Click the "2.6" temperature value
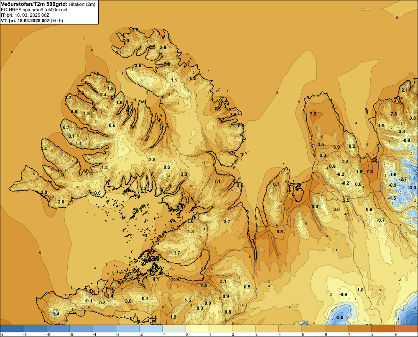This screenshot has height=337, width=418. 74,112
